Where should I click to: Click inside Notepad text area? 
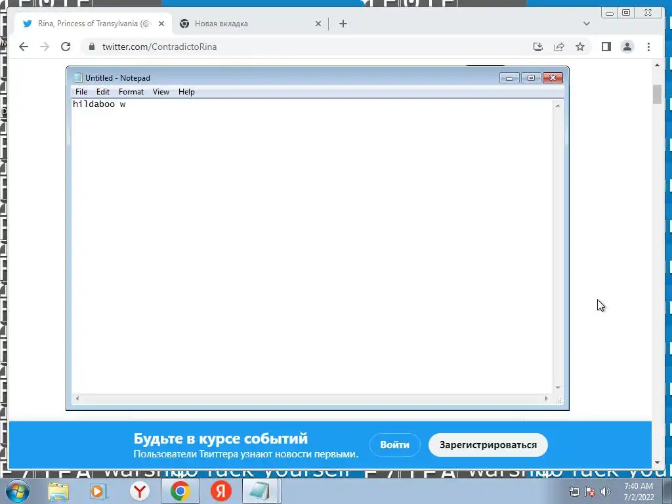pos(312,247)
